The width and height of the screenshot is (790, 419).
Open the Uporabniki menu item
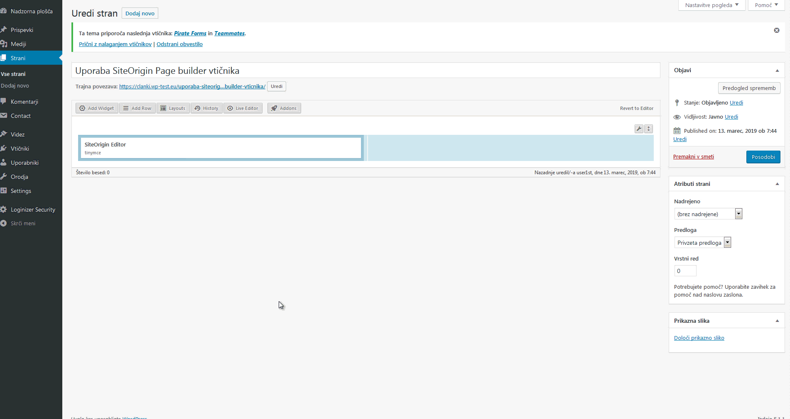tap(31, 163)
